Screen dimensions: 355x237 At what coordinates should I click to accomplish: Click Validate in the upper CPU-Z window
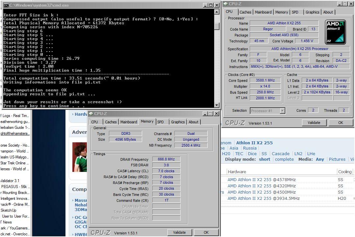pyautogui.click(x=314, y=123)
